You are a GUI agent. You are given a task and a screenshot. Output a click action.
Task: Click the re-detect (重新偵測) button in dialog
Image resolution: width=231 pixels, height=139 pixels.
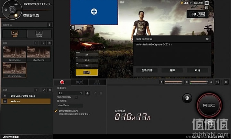(147, 70)
